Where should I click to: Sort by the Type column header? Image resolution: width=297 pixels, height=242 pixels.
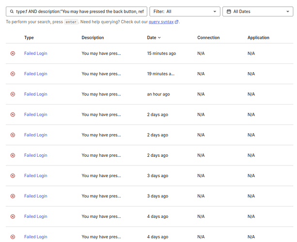pos(29,38)
